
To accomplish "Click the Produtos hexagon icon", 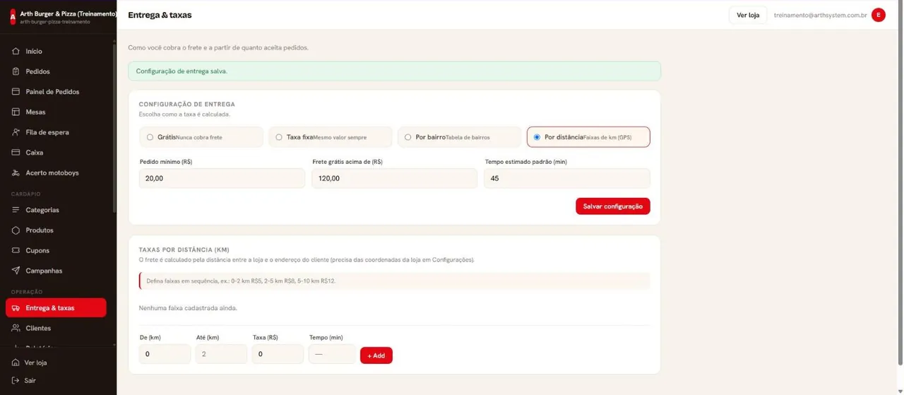I will pyautogui.click(x=16, y=230).
